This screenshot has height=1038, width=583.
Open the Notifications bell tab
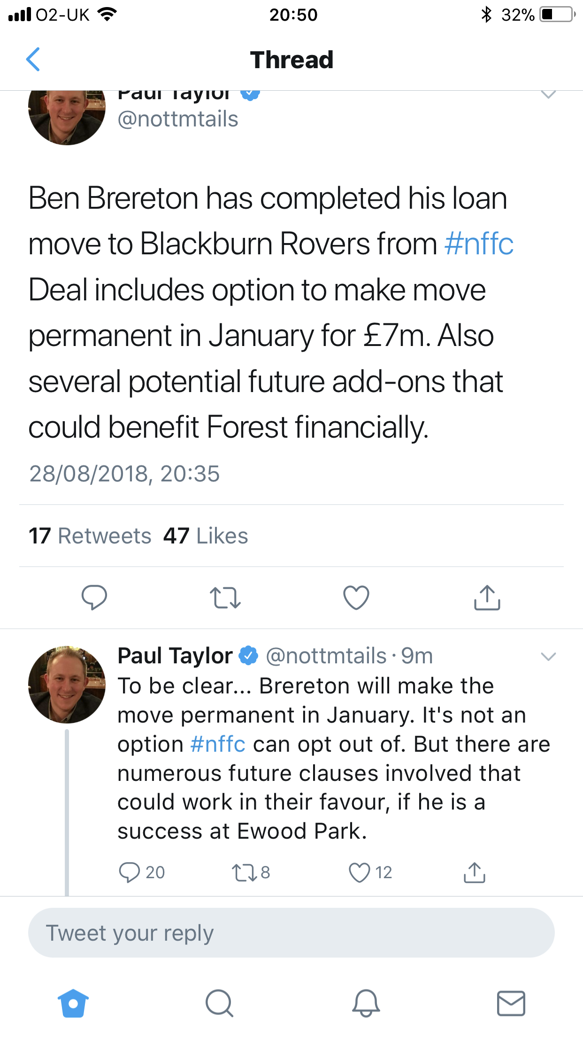click(366, 1003)
